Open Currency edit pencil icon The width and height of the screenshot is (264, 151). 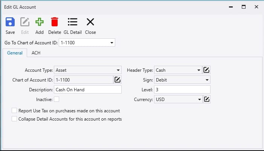207,99
